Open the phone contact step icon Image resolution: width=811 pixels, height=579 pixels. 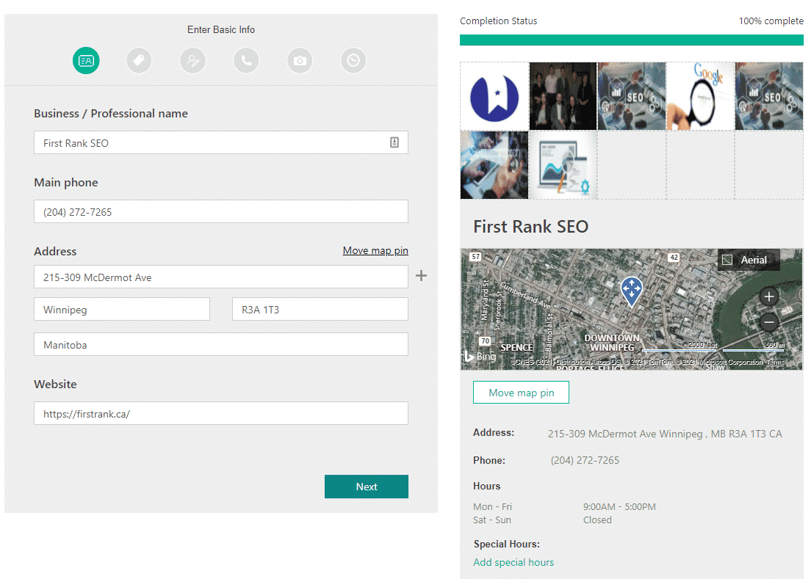246,61
